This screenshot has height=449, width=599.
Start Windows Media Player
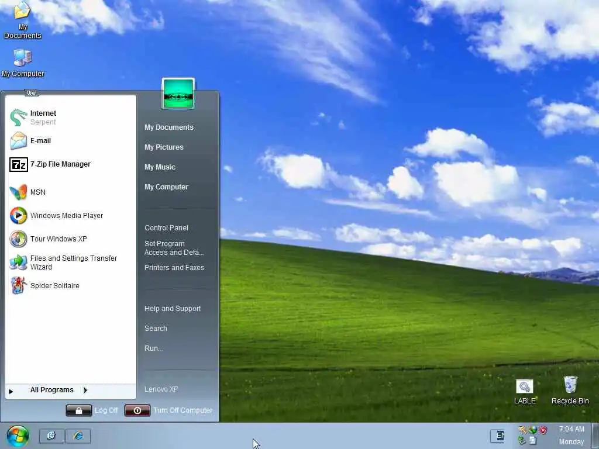[x=71, y=216]
